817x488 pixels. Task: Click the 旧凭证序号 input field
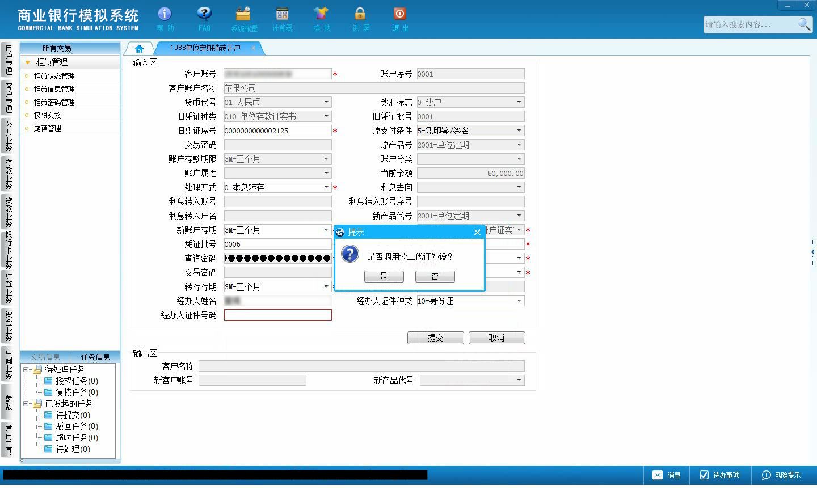(x=278, y=131)
